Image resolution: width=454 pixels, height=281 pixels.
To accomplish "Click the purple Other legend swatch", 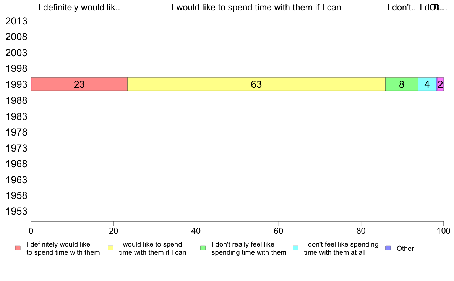I will [x=388, y=248].
